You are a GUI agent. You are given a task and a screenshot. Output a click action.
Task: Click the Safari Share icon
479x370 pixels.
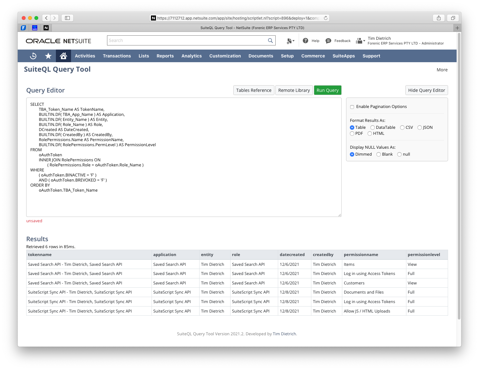[439, 18]
